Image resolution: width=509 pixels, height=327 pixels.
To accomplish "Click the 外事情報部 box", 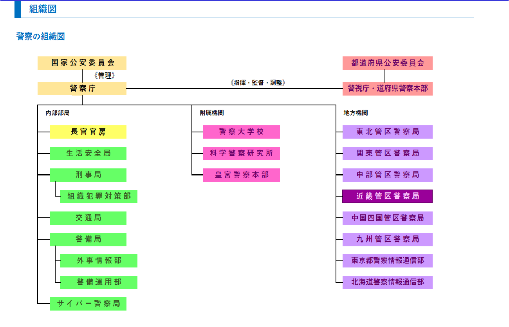I will click(99, 261).
